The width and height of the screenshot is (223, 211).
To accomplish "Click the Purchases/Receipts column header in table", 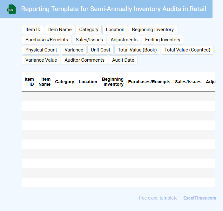I will click(x=149, y=82).
